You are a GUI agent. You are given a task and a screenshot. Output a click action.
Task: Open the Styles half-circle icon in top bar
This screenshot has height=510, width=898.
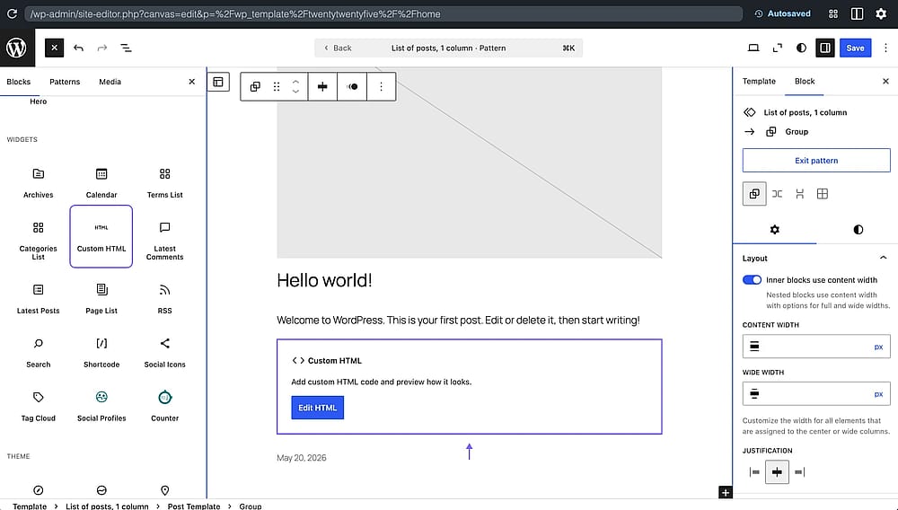click(x=801, y=48)
